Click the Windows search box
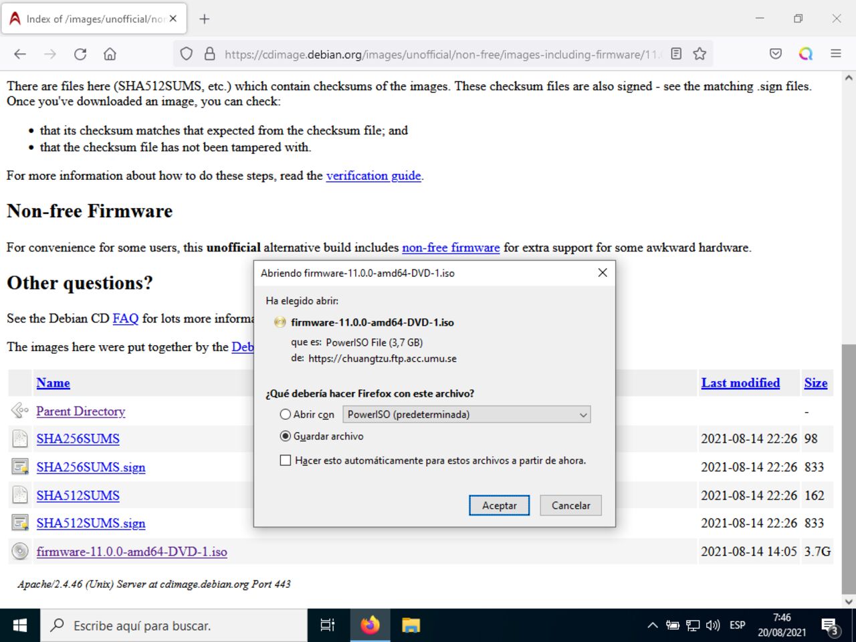 [174, 625]
